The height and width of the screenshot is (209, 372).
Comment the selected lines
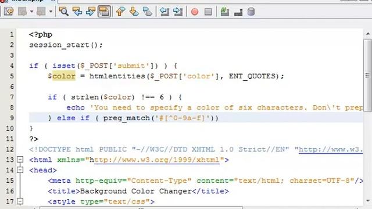click(x=225, y=12)
